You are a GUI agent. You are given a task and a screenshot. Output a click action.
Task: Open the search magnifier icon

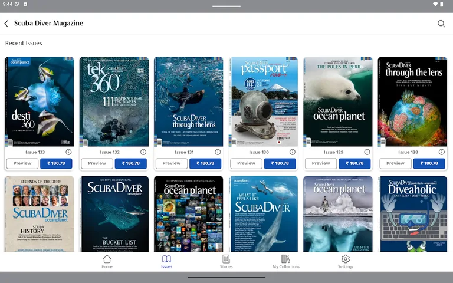coord(441,24)
